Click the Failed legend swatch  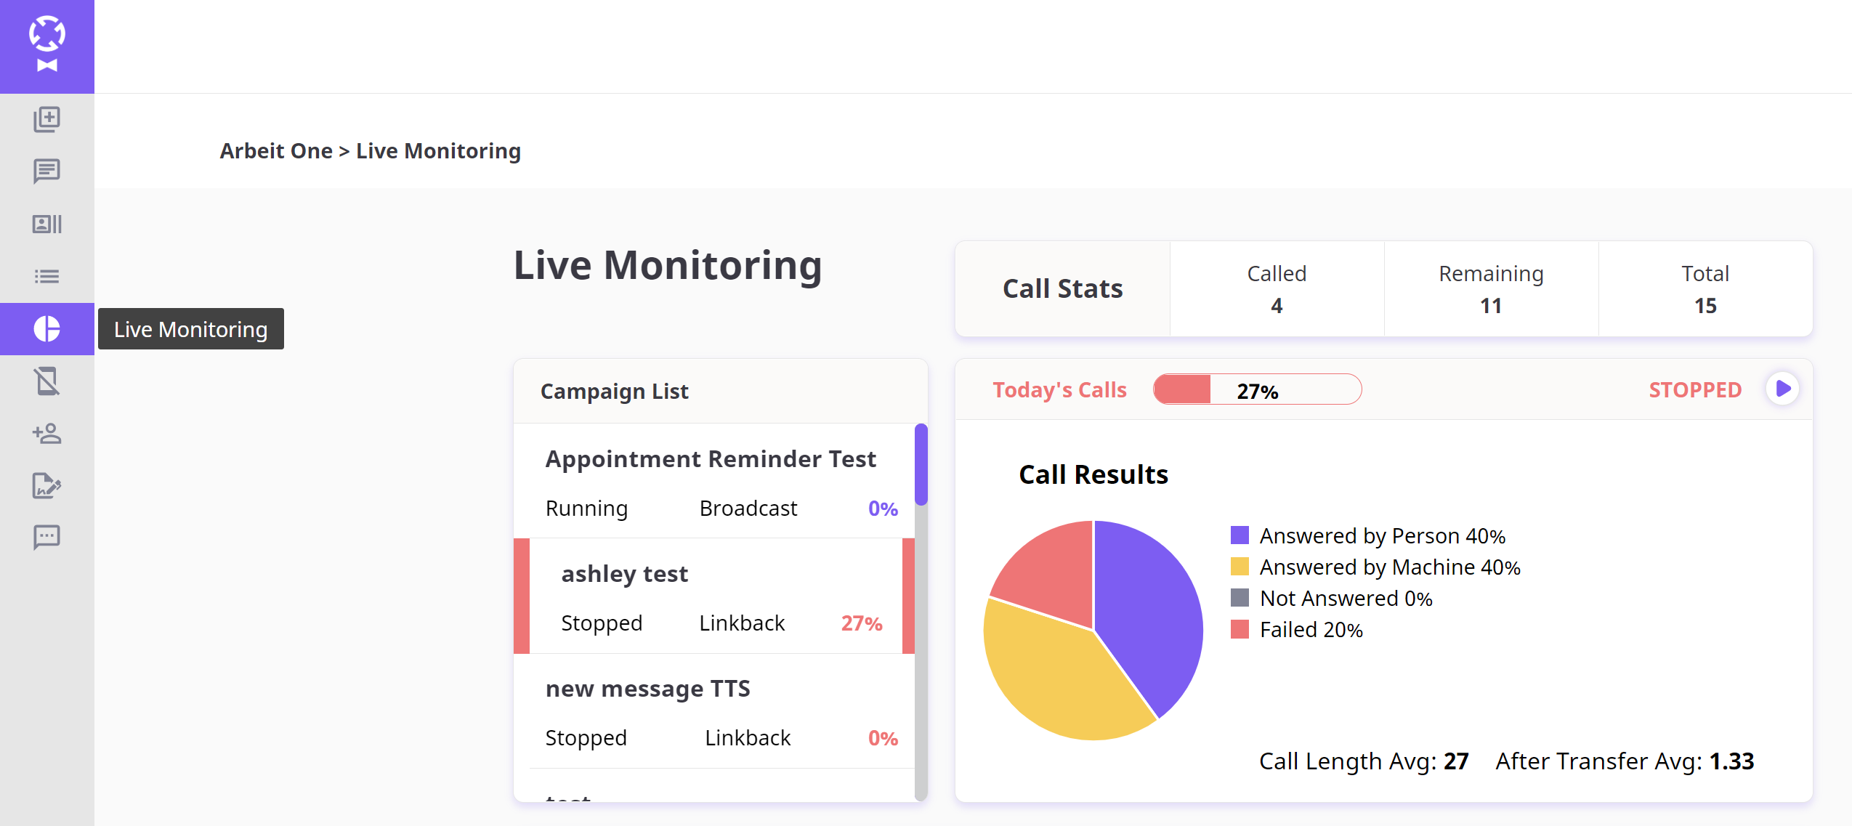[1240, 629]
